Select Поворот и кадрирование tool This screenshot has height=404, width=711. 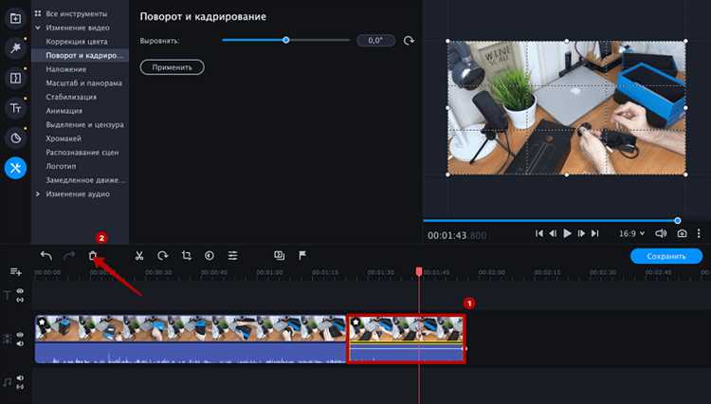coord(81,55)
